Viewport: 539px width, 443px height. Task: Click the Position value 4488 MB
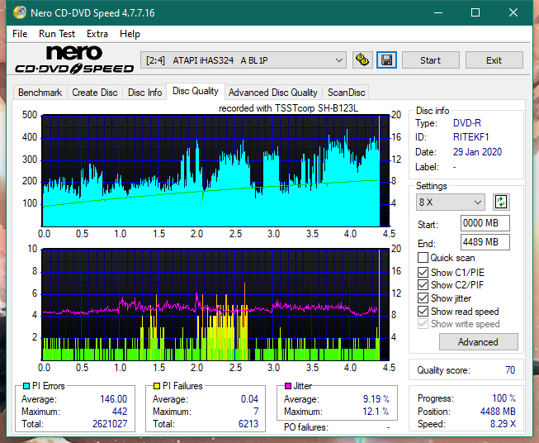[498, 412]
